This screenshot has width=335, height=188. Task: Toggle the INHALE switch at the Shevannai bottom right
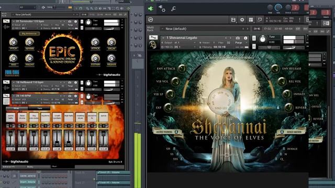click(284, 149)
